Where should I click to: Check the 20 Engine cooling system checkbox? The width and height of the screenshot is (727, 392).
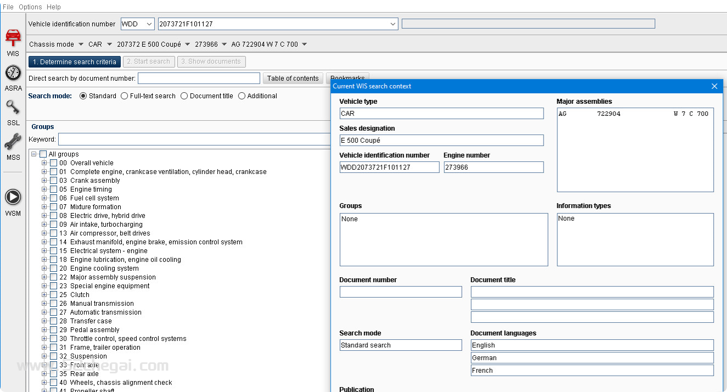click(x=54, y=268)
